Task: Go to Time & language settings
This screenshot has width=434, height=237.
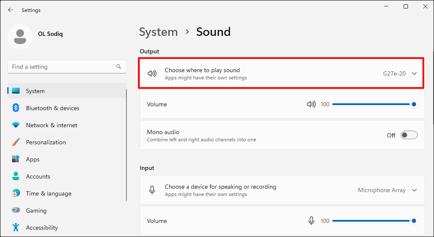Action: click(48, 193)
